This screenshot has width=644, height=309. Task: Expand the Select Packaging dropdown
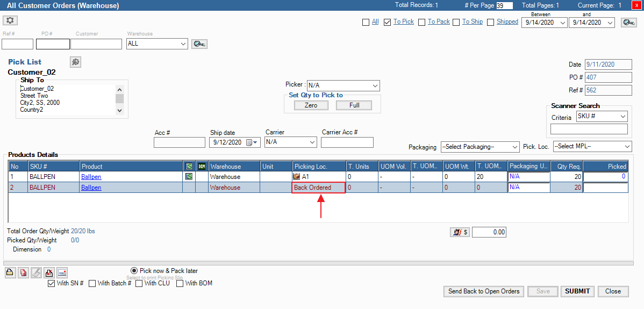click(x=514, y=147)
